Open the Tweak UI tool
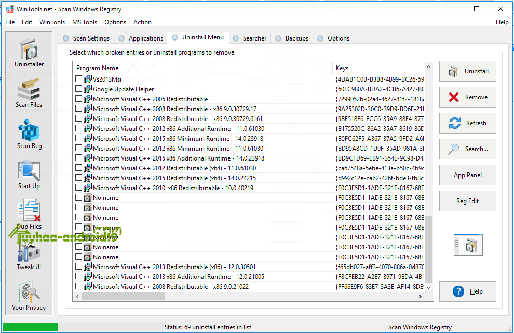The width and height of the screenshot is (514, 333). tap(29, 255)
